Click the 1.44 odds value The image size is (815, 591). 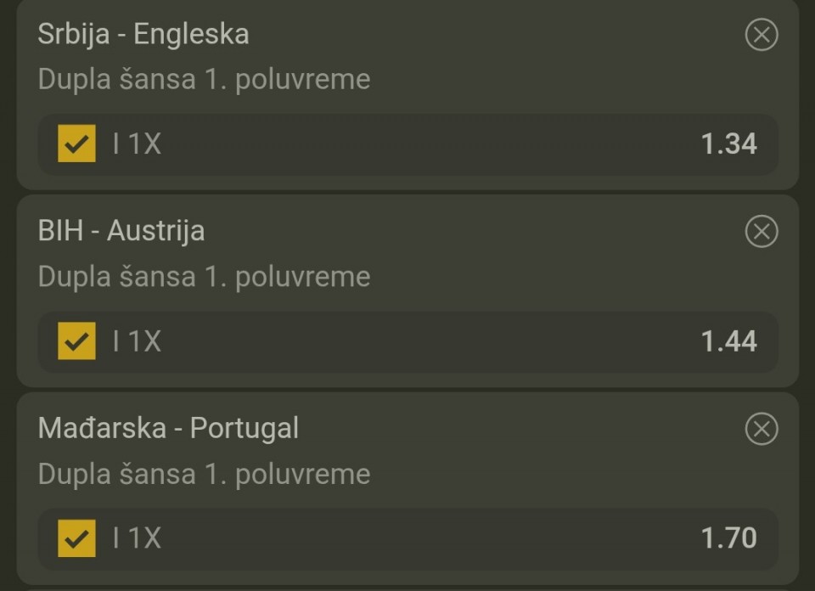click(728, 341)
